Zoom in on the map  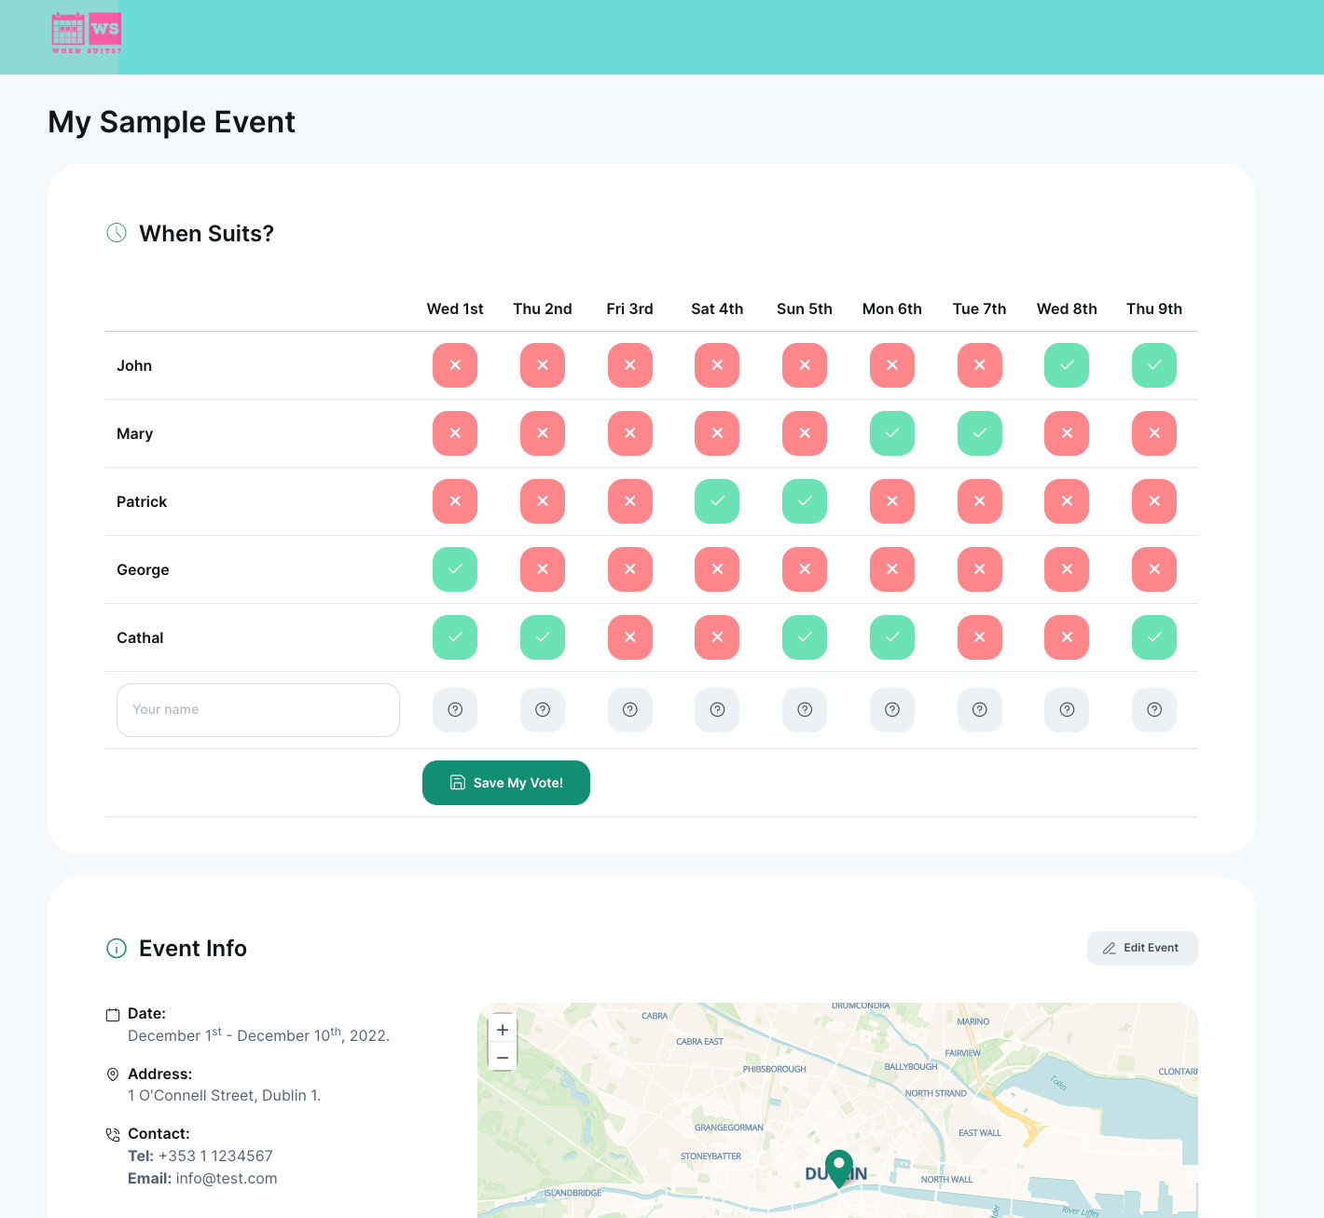(x=503, y=1030)
